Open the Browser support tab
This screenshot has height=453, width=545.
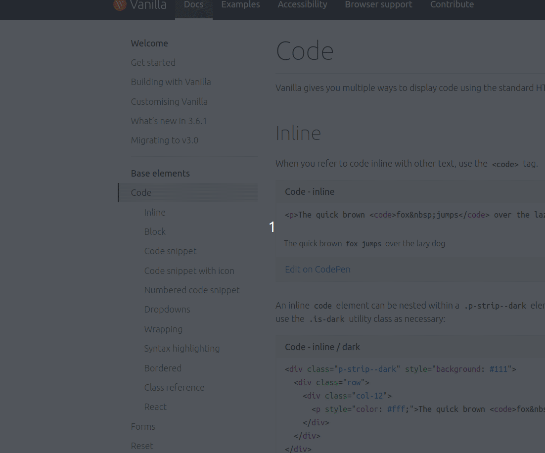378,5
